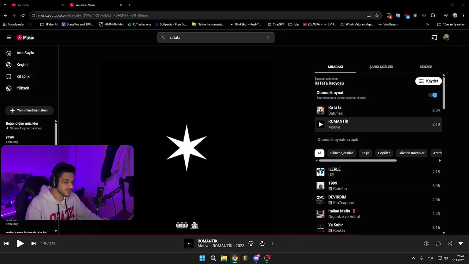
Task: Skip to the previous track
Action: [x=6, y=243]
